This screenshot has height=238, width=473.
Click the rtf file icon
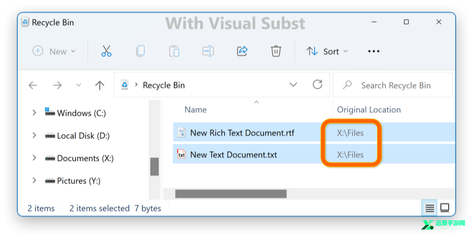point(181,133)
